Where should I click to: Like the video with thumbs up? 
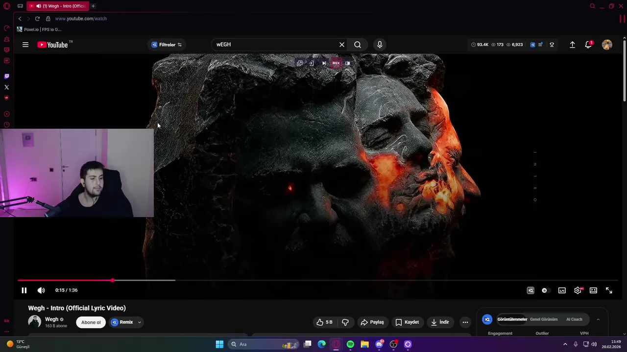[x=324, y=322]
